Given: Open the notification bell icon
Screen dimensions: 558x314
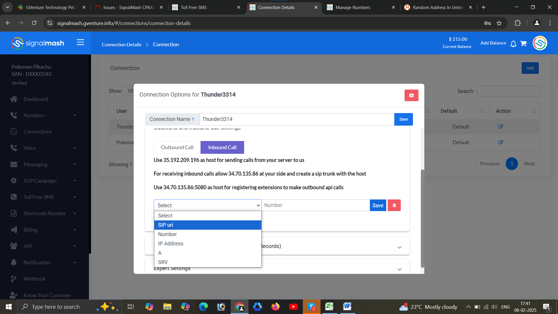Looking at the screenshot, I should tap(513, 44).
